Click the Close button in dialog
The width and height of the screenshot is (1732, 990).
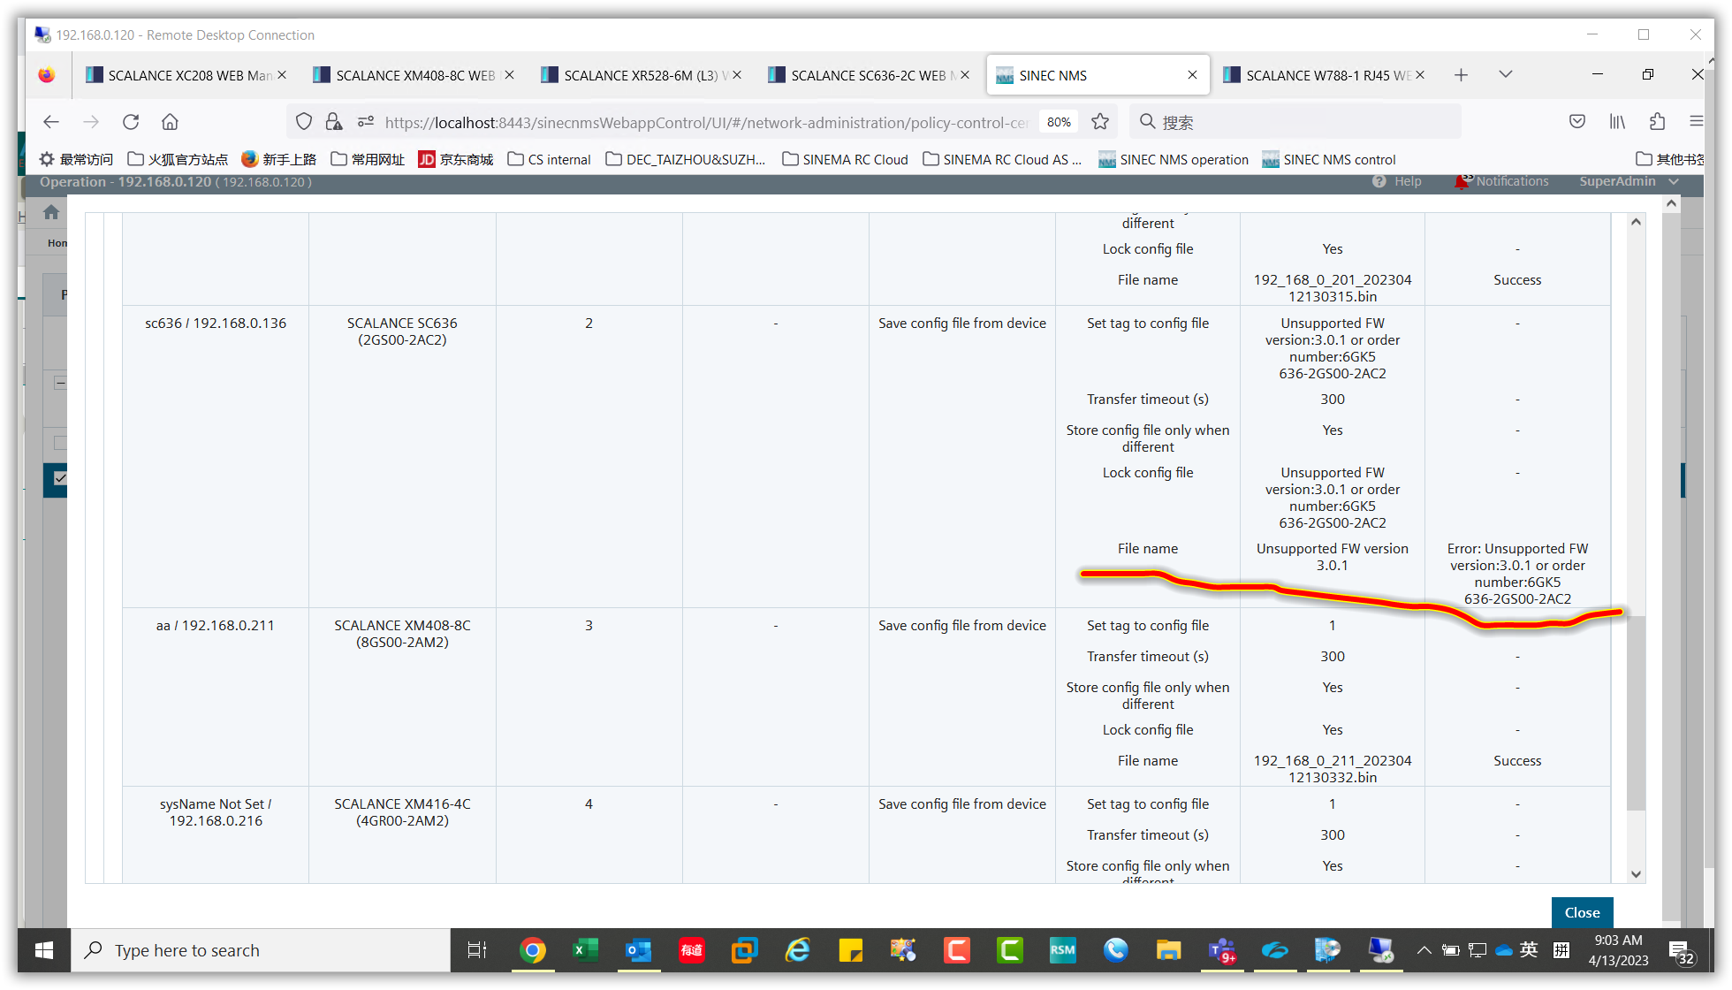tap(1582, 912)
